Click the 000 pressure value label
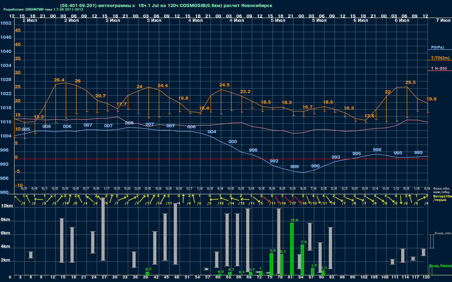452x282 pixels. tap(233, 142)
